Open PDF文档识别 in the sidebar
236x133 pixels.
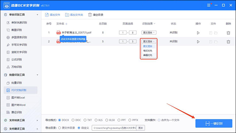point(20,90)
